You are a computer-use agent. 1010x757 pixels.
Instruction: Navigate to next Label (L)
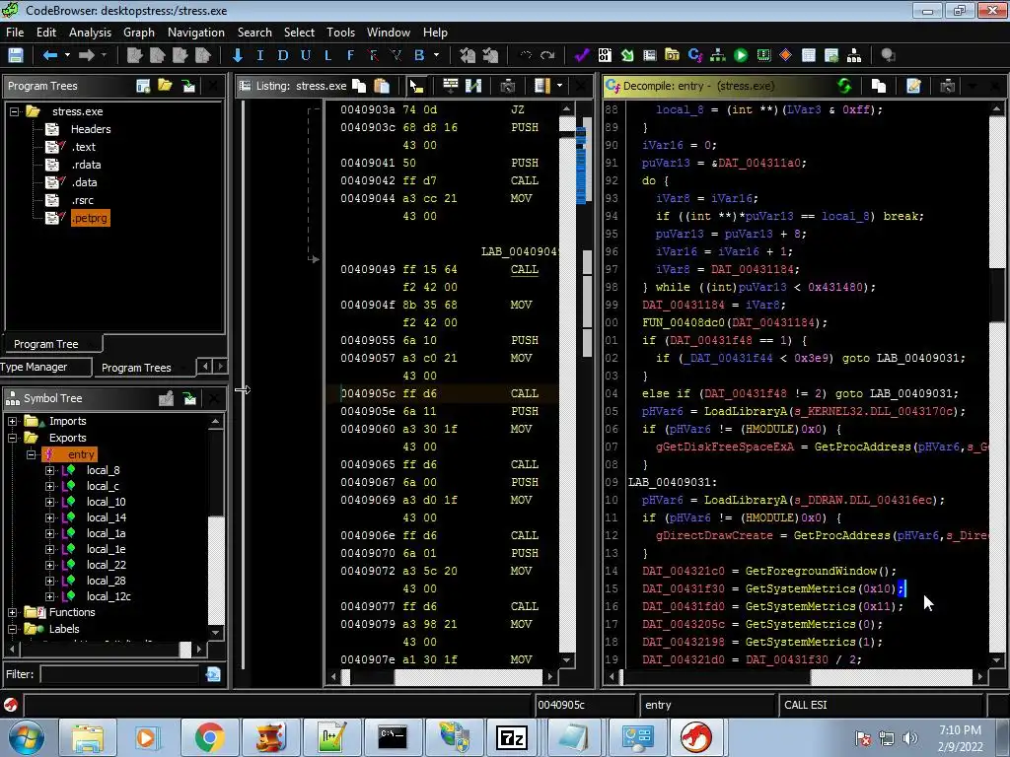[327, 55]
